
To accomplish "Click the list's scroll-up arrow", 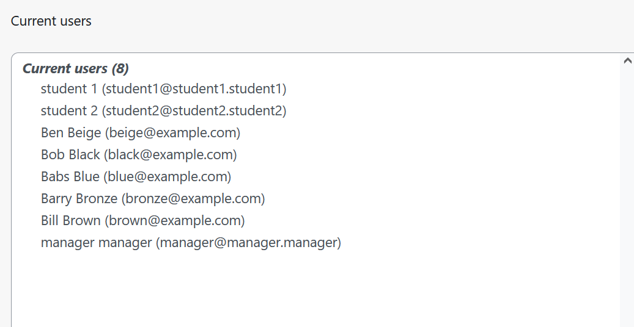I will point(627,60).
